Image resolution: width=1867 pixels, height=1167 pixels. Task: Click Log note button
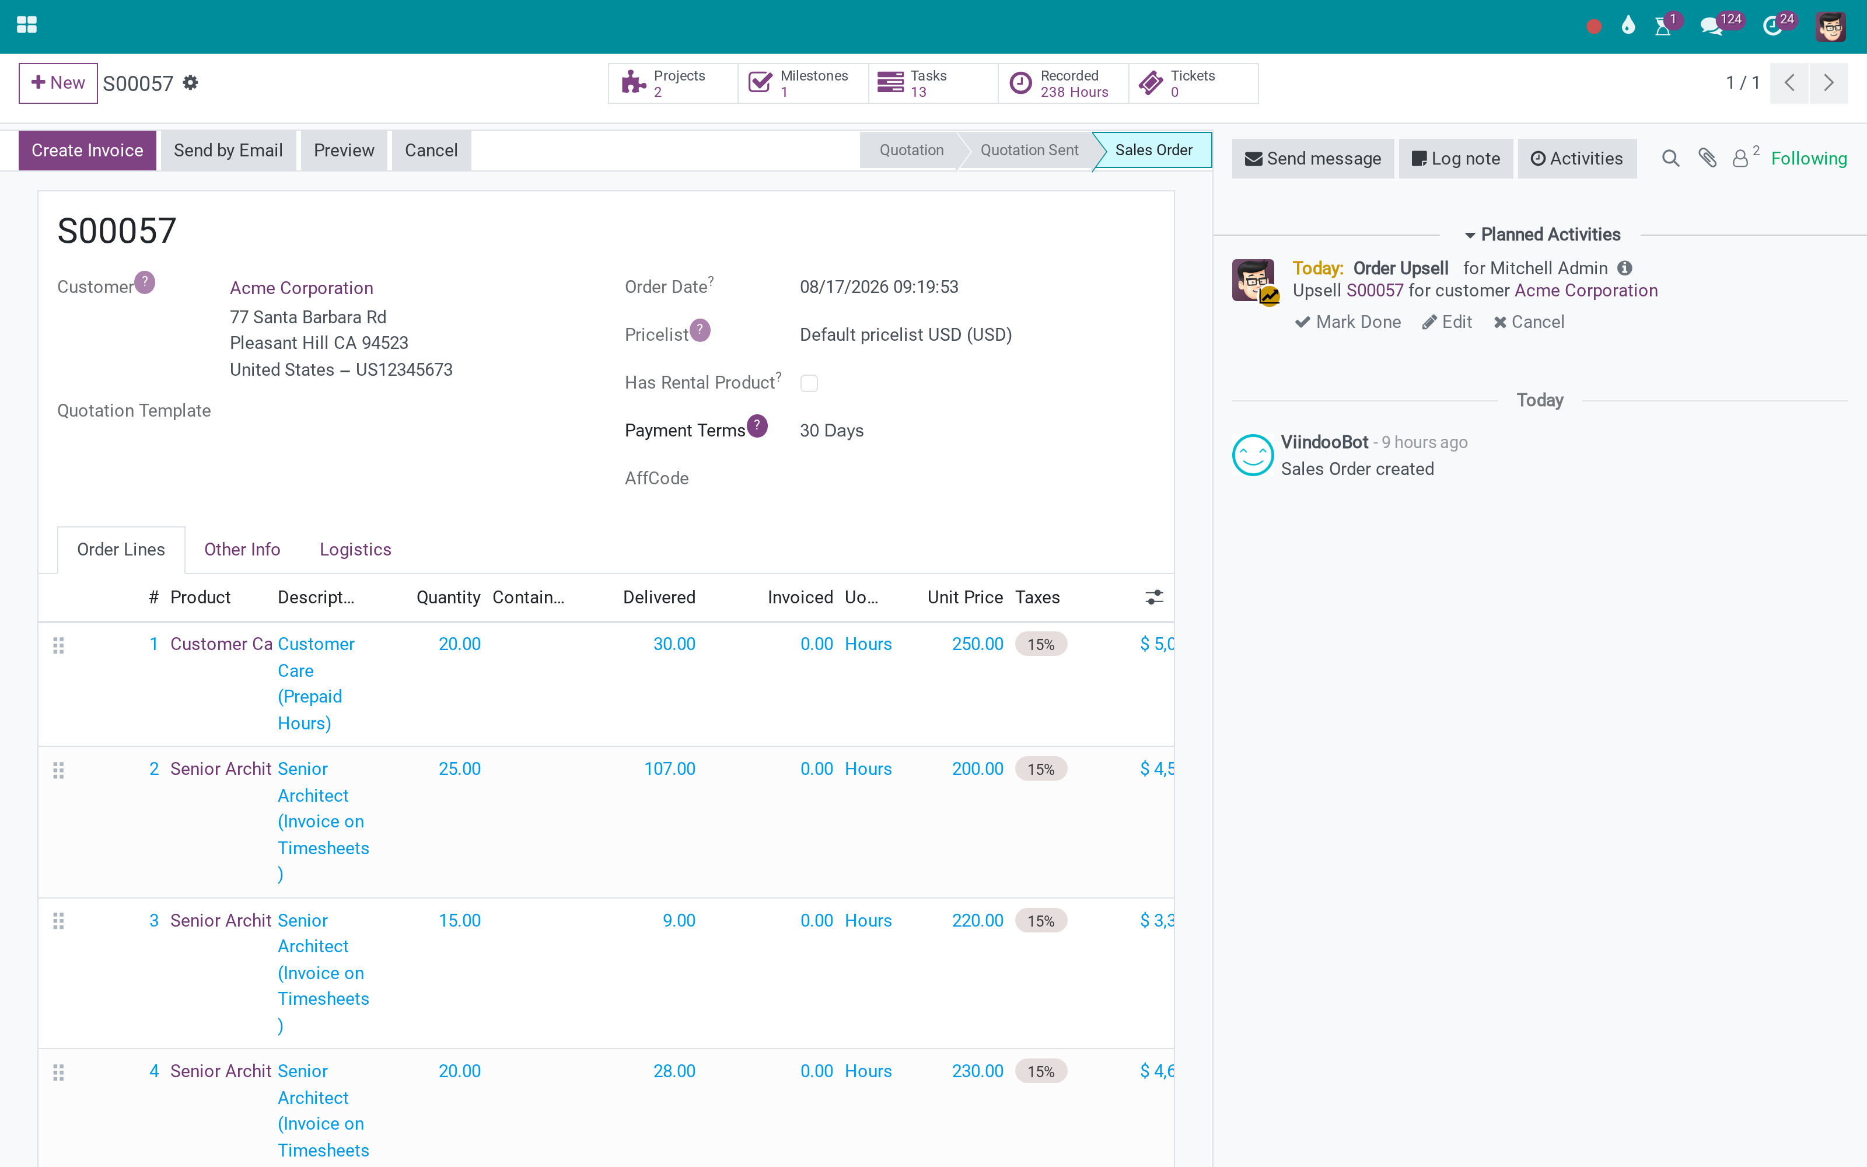(1455, 158)
